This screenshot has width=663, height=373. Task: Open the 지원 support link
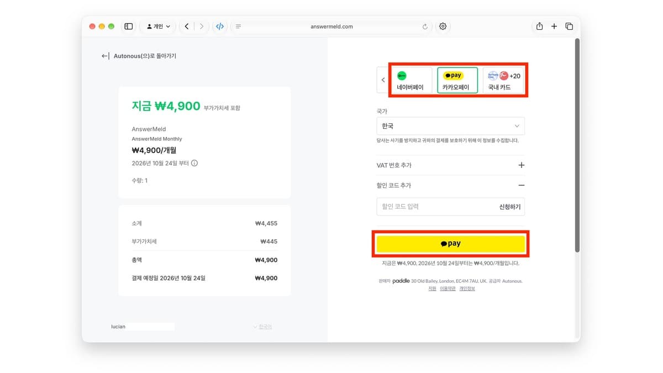click(x=432, y=288)
